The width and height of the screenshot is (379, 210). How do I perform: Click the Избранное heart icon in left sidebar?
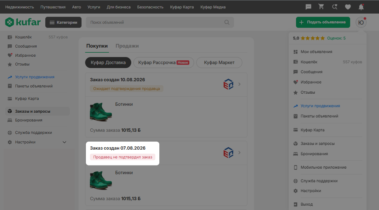pyautogui.click(x=10, y=55)
